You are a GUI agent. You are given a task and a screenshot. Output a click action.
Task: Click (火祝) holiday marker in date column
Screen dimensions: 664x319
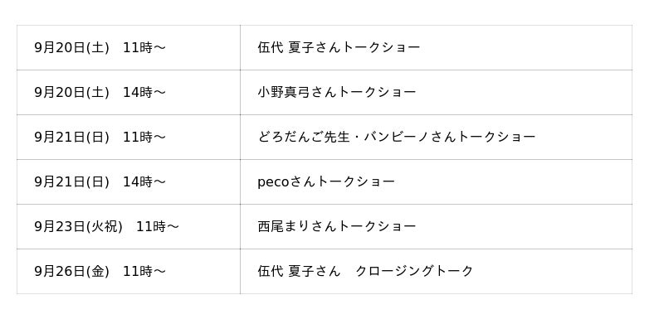[105, 227]
